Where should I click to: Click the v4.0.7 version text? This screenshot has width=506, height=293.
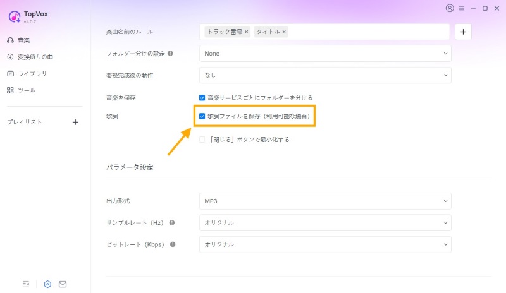coord(30,22)
